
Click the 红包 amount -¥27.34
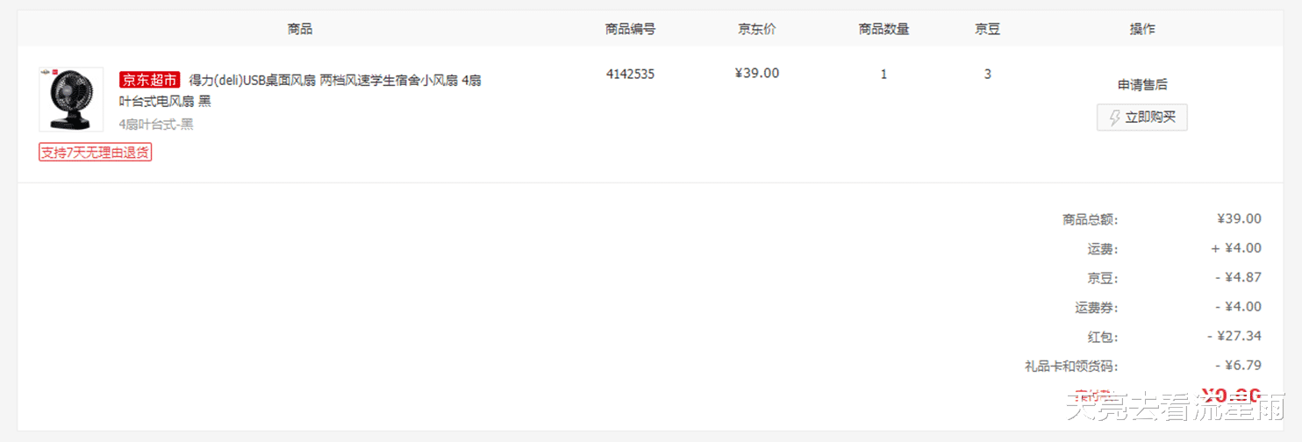click(1234, 336)
